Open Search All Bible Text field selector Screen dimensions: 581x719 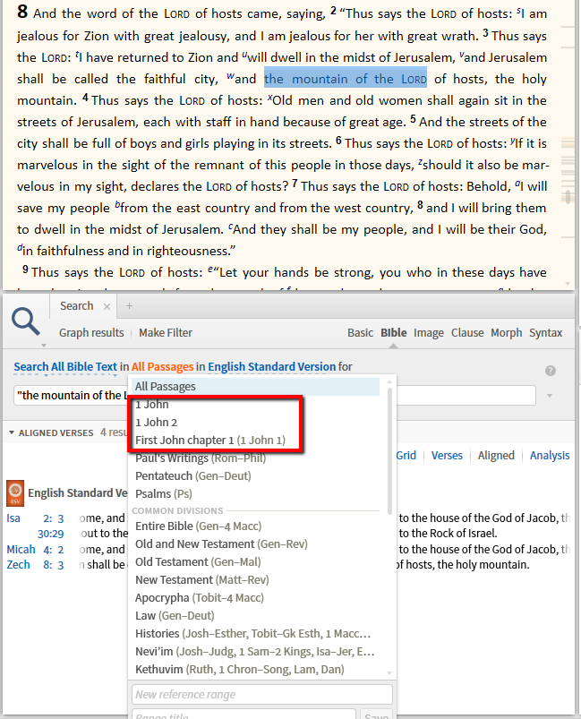[65, 367]
